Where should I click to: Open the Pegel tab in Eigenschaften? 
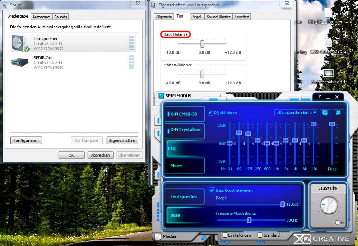tap(196, 17)
